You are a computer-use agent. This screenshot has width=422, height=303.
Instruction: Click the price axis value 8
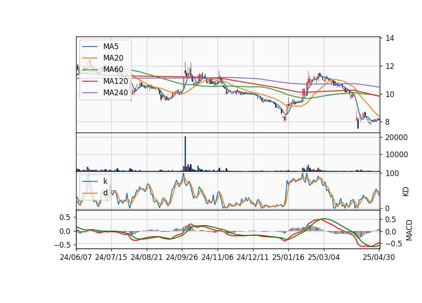coord(388,122)
